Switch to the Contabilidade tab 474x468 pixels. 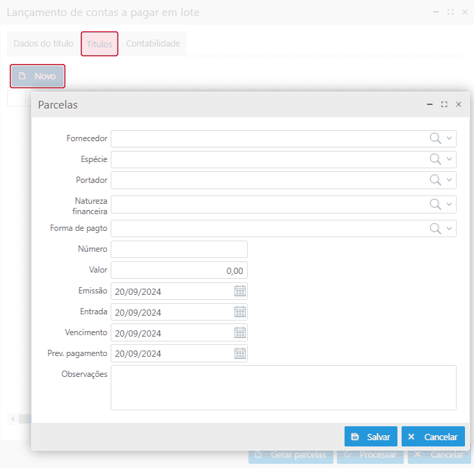pyautogui.click(x=153, y=44)
